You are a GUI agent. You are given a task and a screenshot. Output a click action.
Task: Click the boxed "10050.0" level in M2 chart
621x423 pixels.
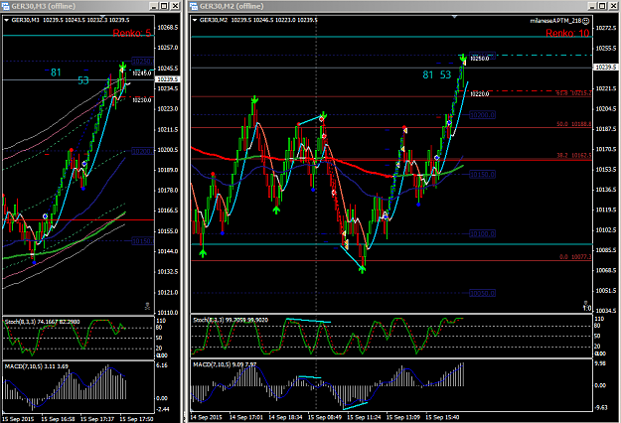tap(482, 293)
